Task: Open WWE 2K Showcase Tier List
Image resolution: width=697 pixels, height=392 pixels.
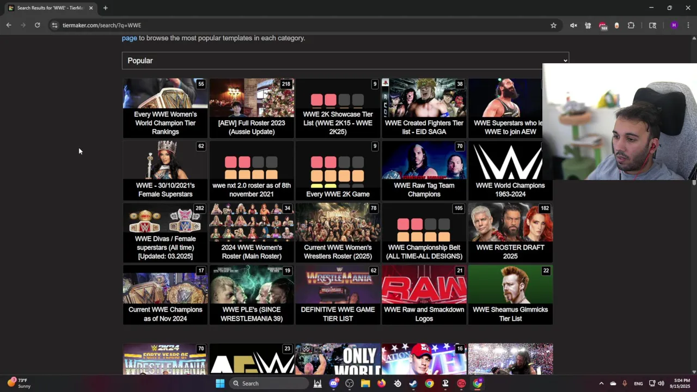Action: click(338, 108)
